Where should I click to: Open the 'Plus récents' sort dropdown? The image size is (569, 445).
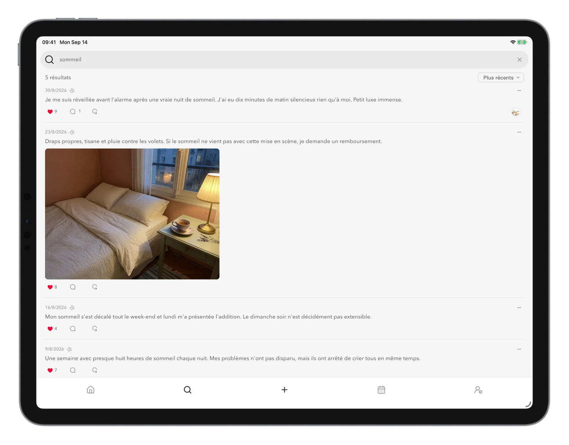[501, 78]
